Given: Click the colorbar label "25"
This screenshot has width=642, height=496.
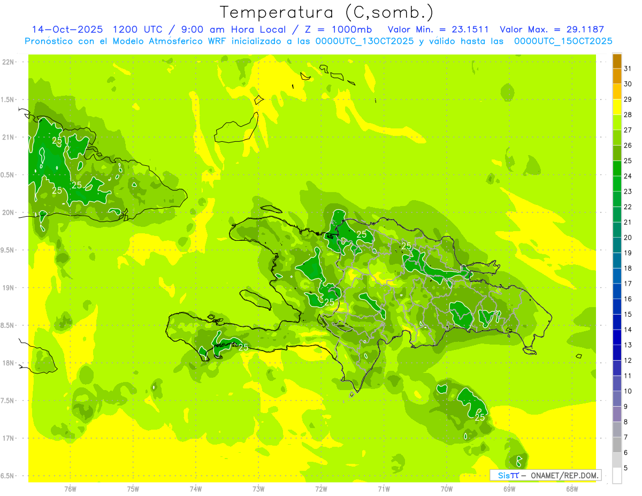Looking at the screenshot, I should click(x=628, y=161).
